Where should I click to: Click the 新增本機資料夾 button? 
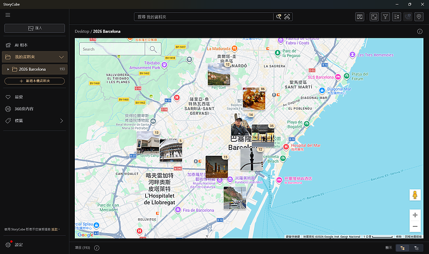(35, 81)
